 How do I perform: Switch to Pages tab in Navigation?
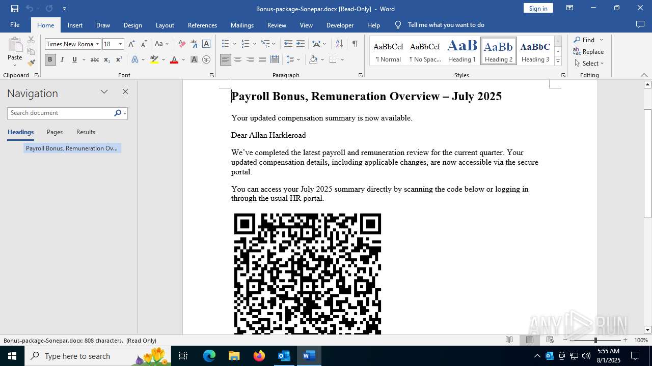(55, 132)
